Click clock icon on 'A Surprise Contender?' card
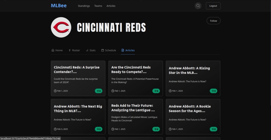Viewport: 271px width, 140px height. (x=55, y=91)
